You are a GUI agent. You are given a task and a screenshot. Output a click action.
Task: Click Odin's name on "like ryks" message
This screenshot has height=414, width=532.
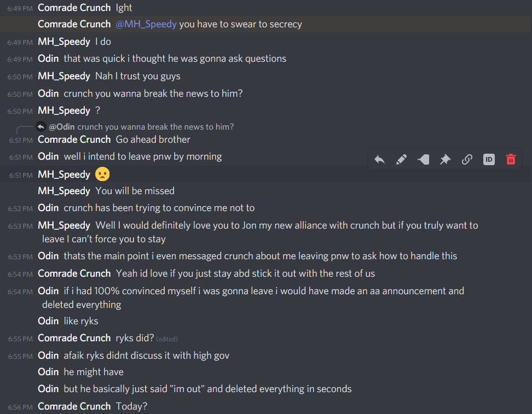click(x=48, y=321)
